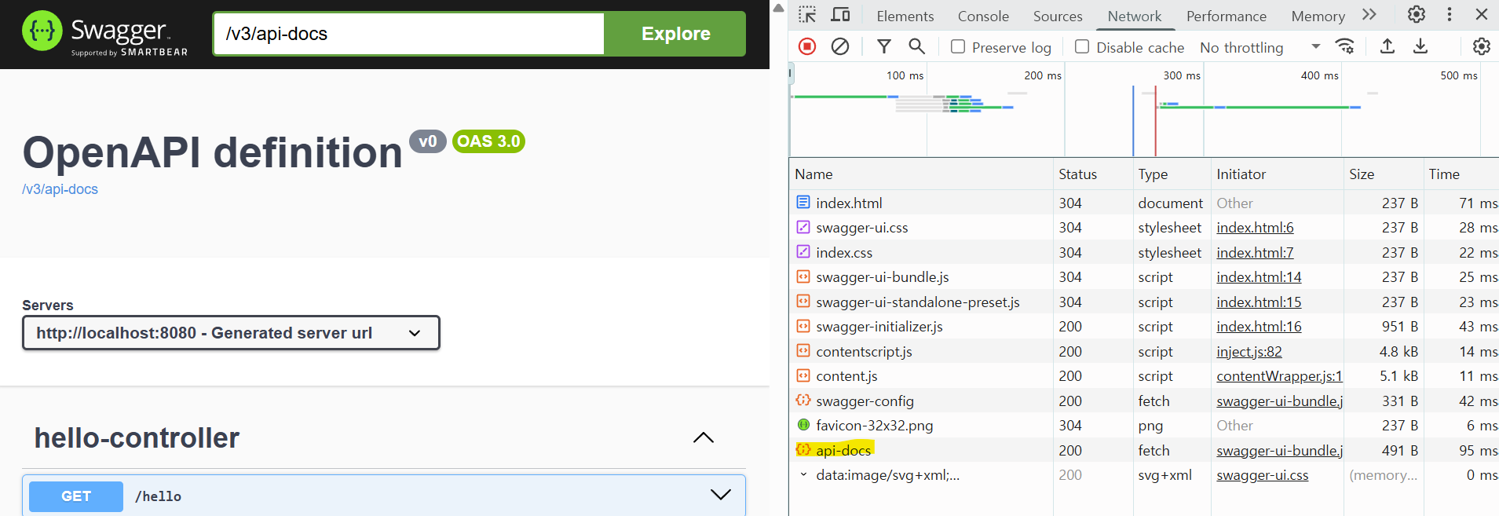Show more DevTools tabs chevron
Viewport: 1499px width, 516px height.
pyautogui.click(x=1369, y=14)
